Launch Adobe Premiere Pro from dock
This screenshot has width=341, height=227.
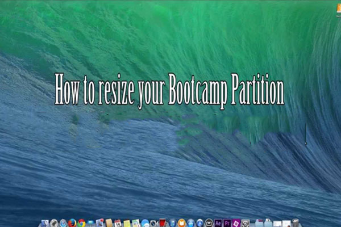pos(227,223)
